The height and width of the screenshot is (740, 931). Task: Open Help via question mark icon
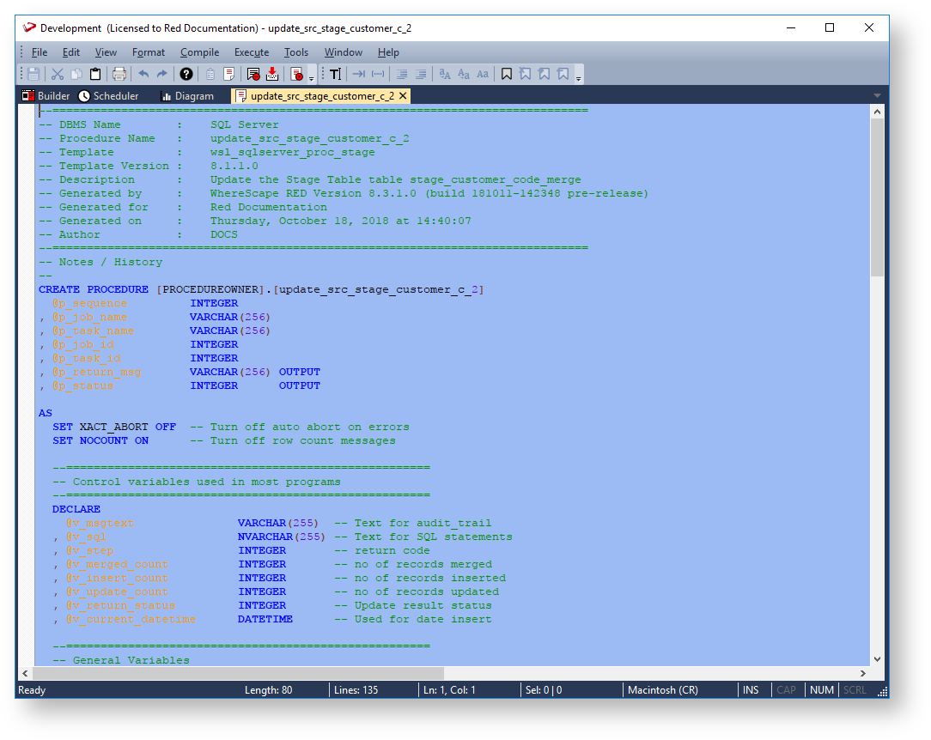pos(186,75)
